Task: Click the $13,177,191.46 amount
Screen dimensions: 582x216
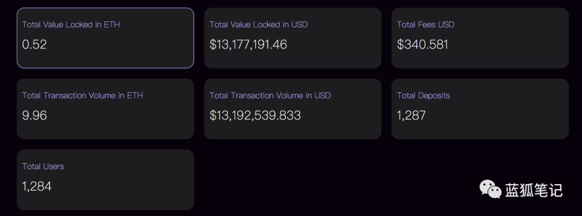Action: click(x=248, y=45)
